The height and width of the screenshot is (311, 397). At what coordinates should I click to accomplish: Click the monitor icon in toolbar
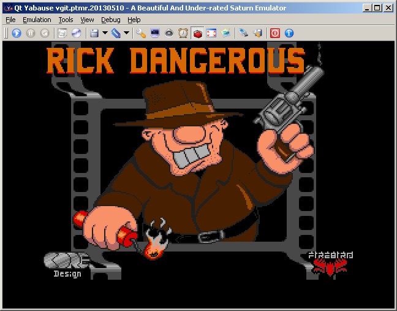[x=155, y=33]
